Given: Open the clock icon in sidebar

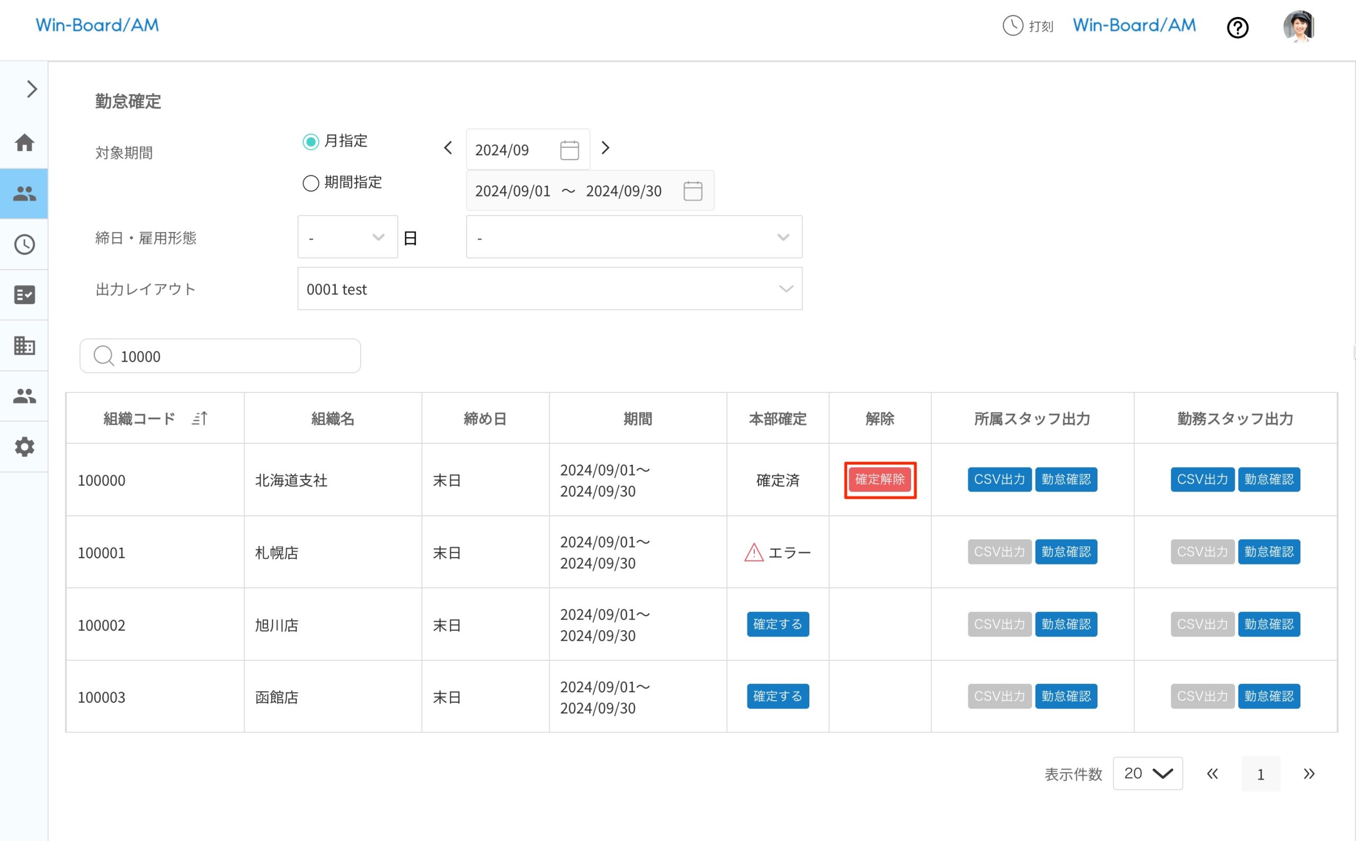Looking at the screenshot, I should coord(24,245).
